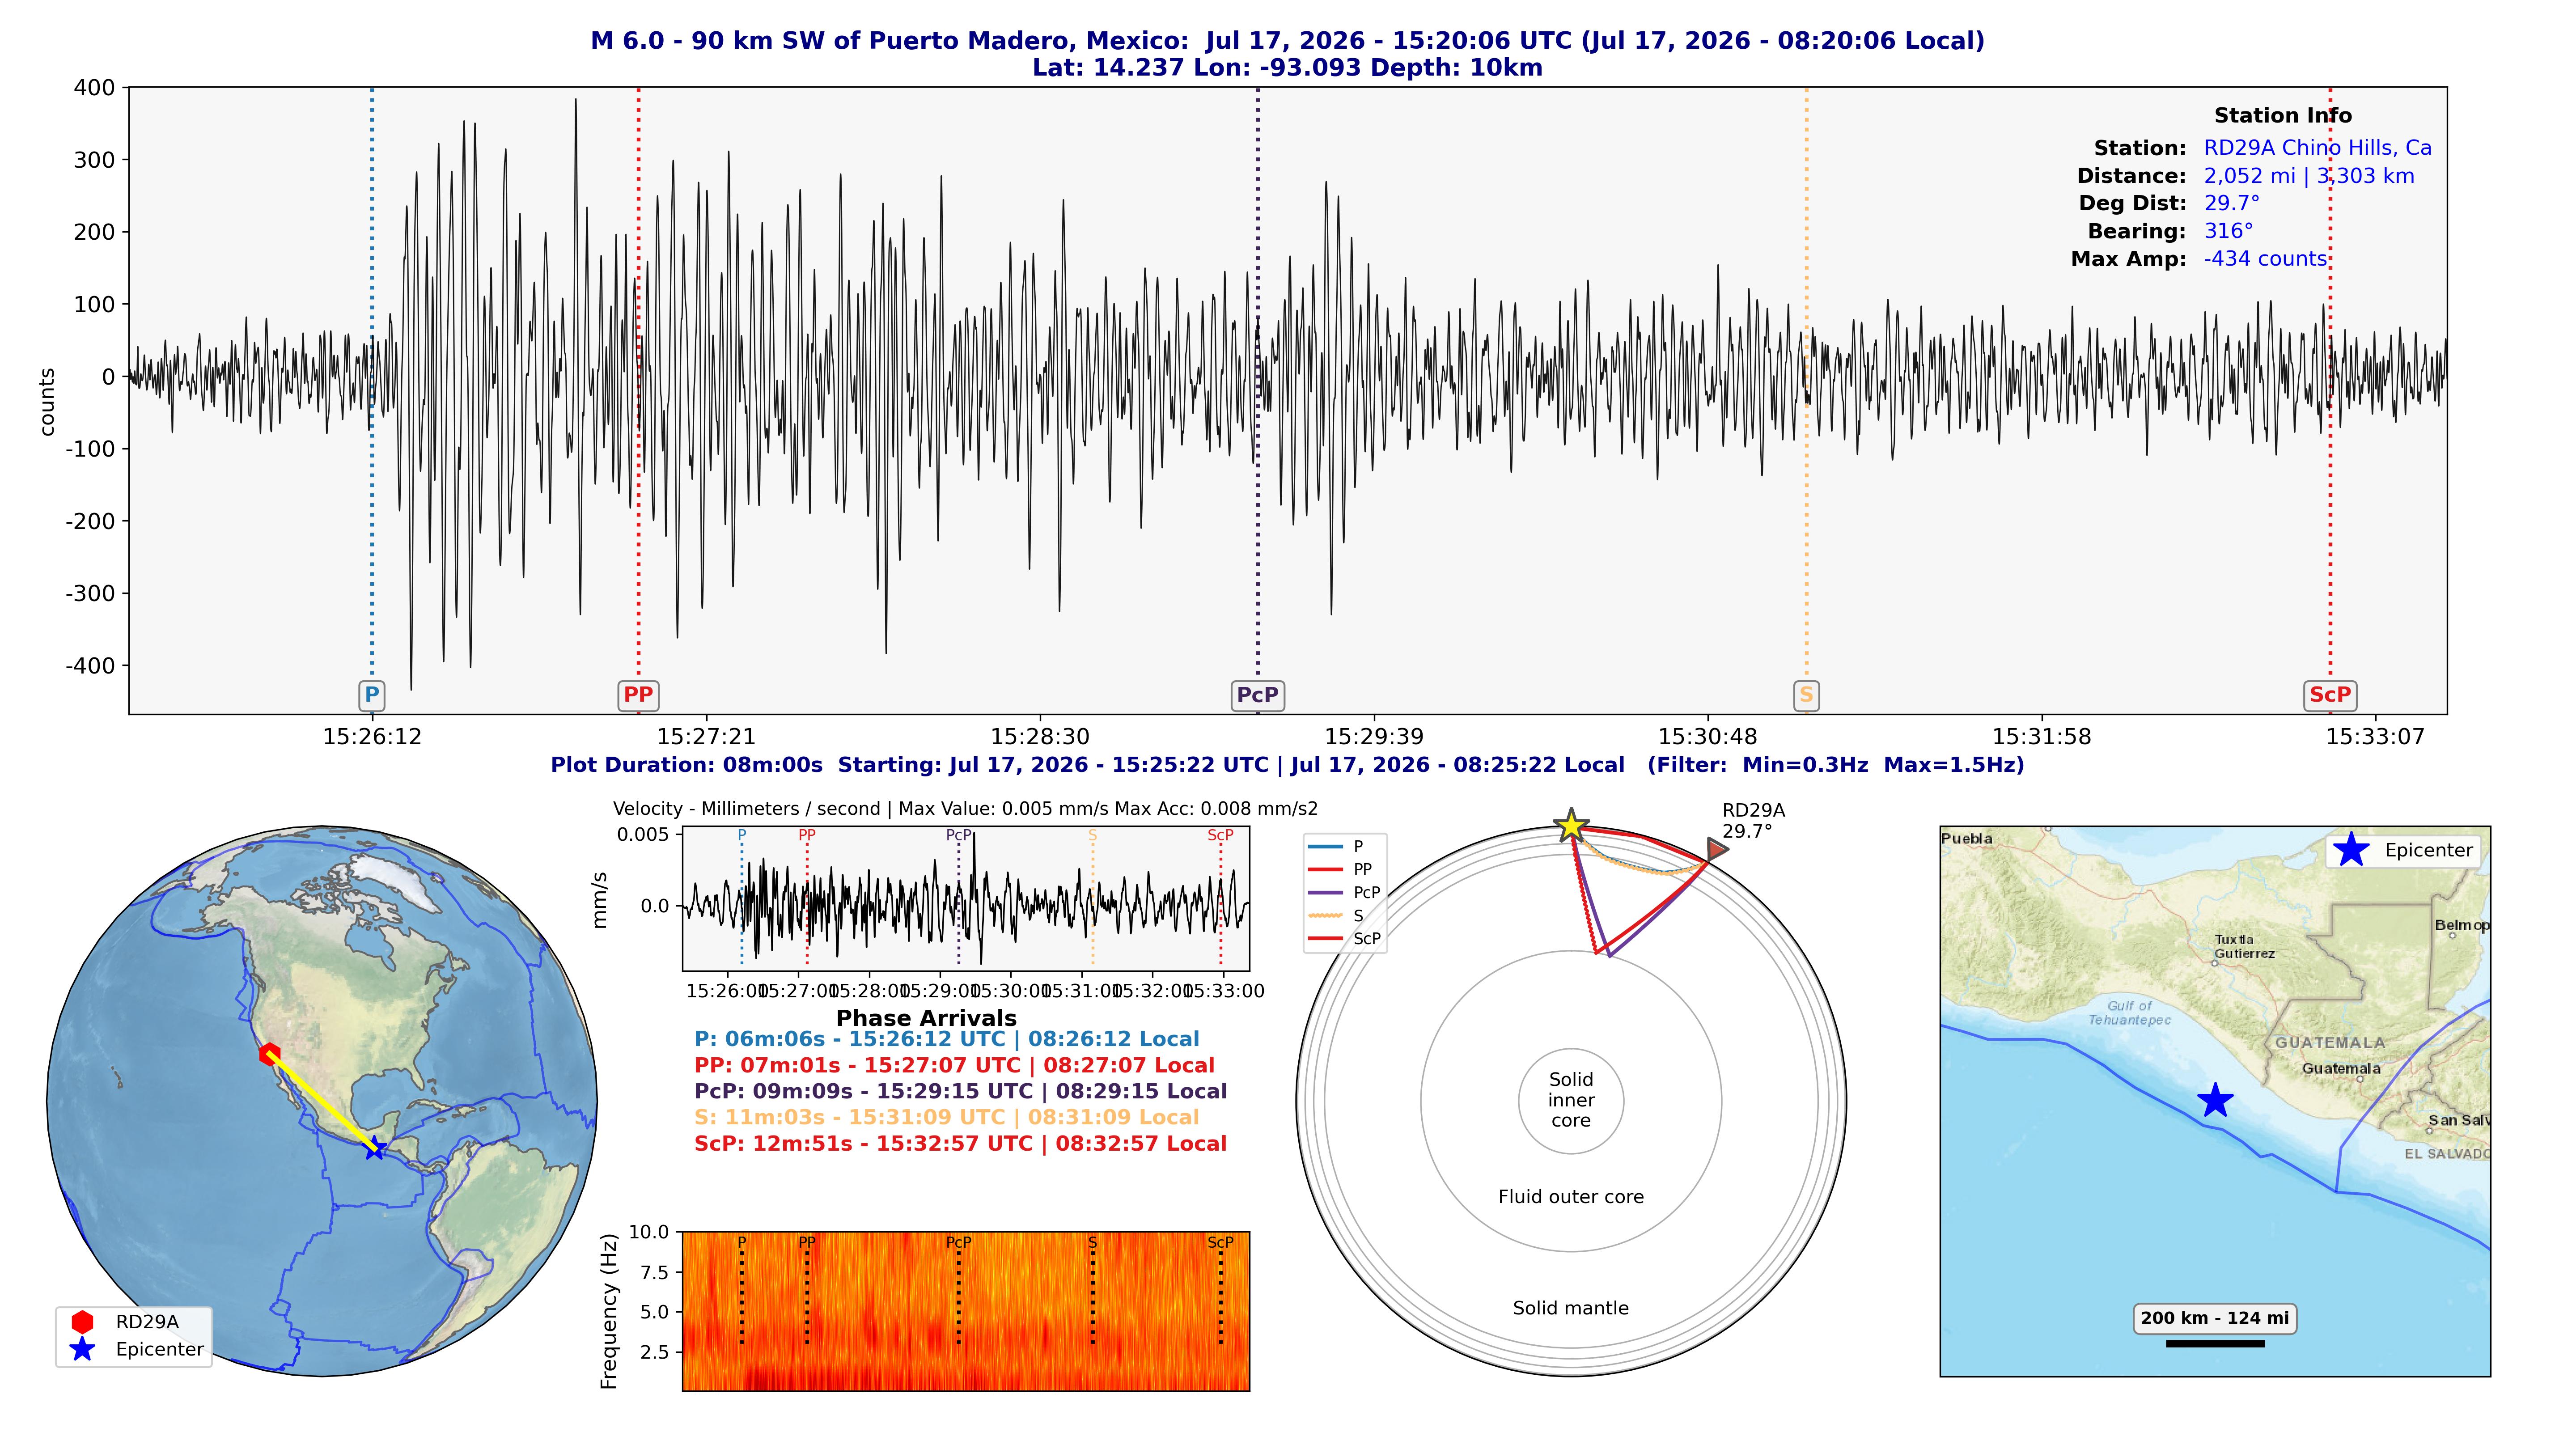Click the purple PcP line swatch in the ray-path legend
Screen dimensions: 2576x1449
[x=1325, y=892]
